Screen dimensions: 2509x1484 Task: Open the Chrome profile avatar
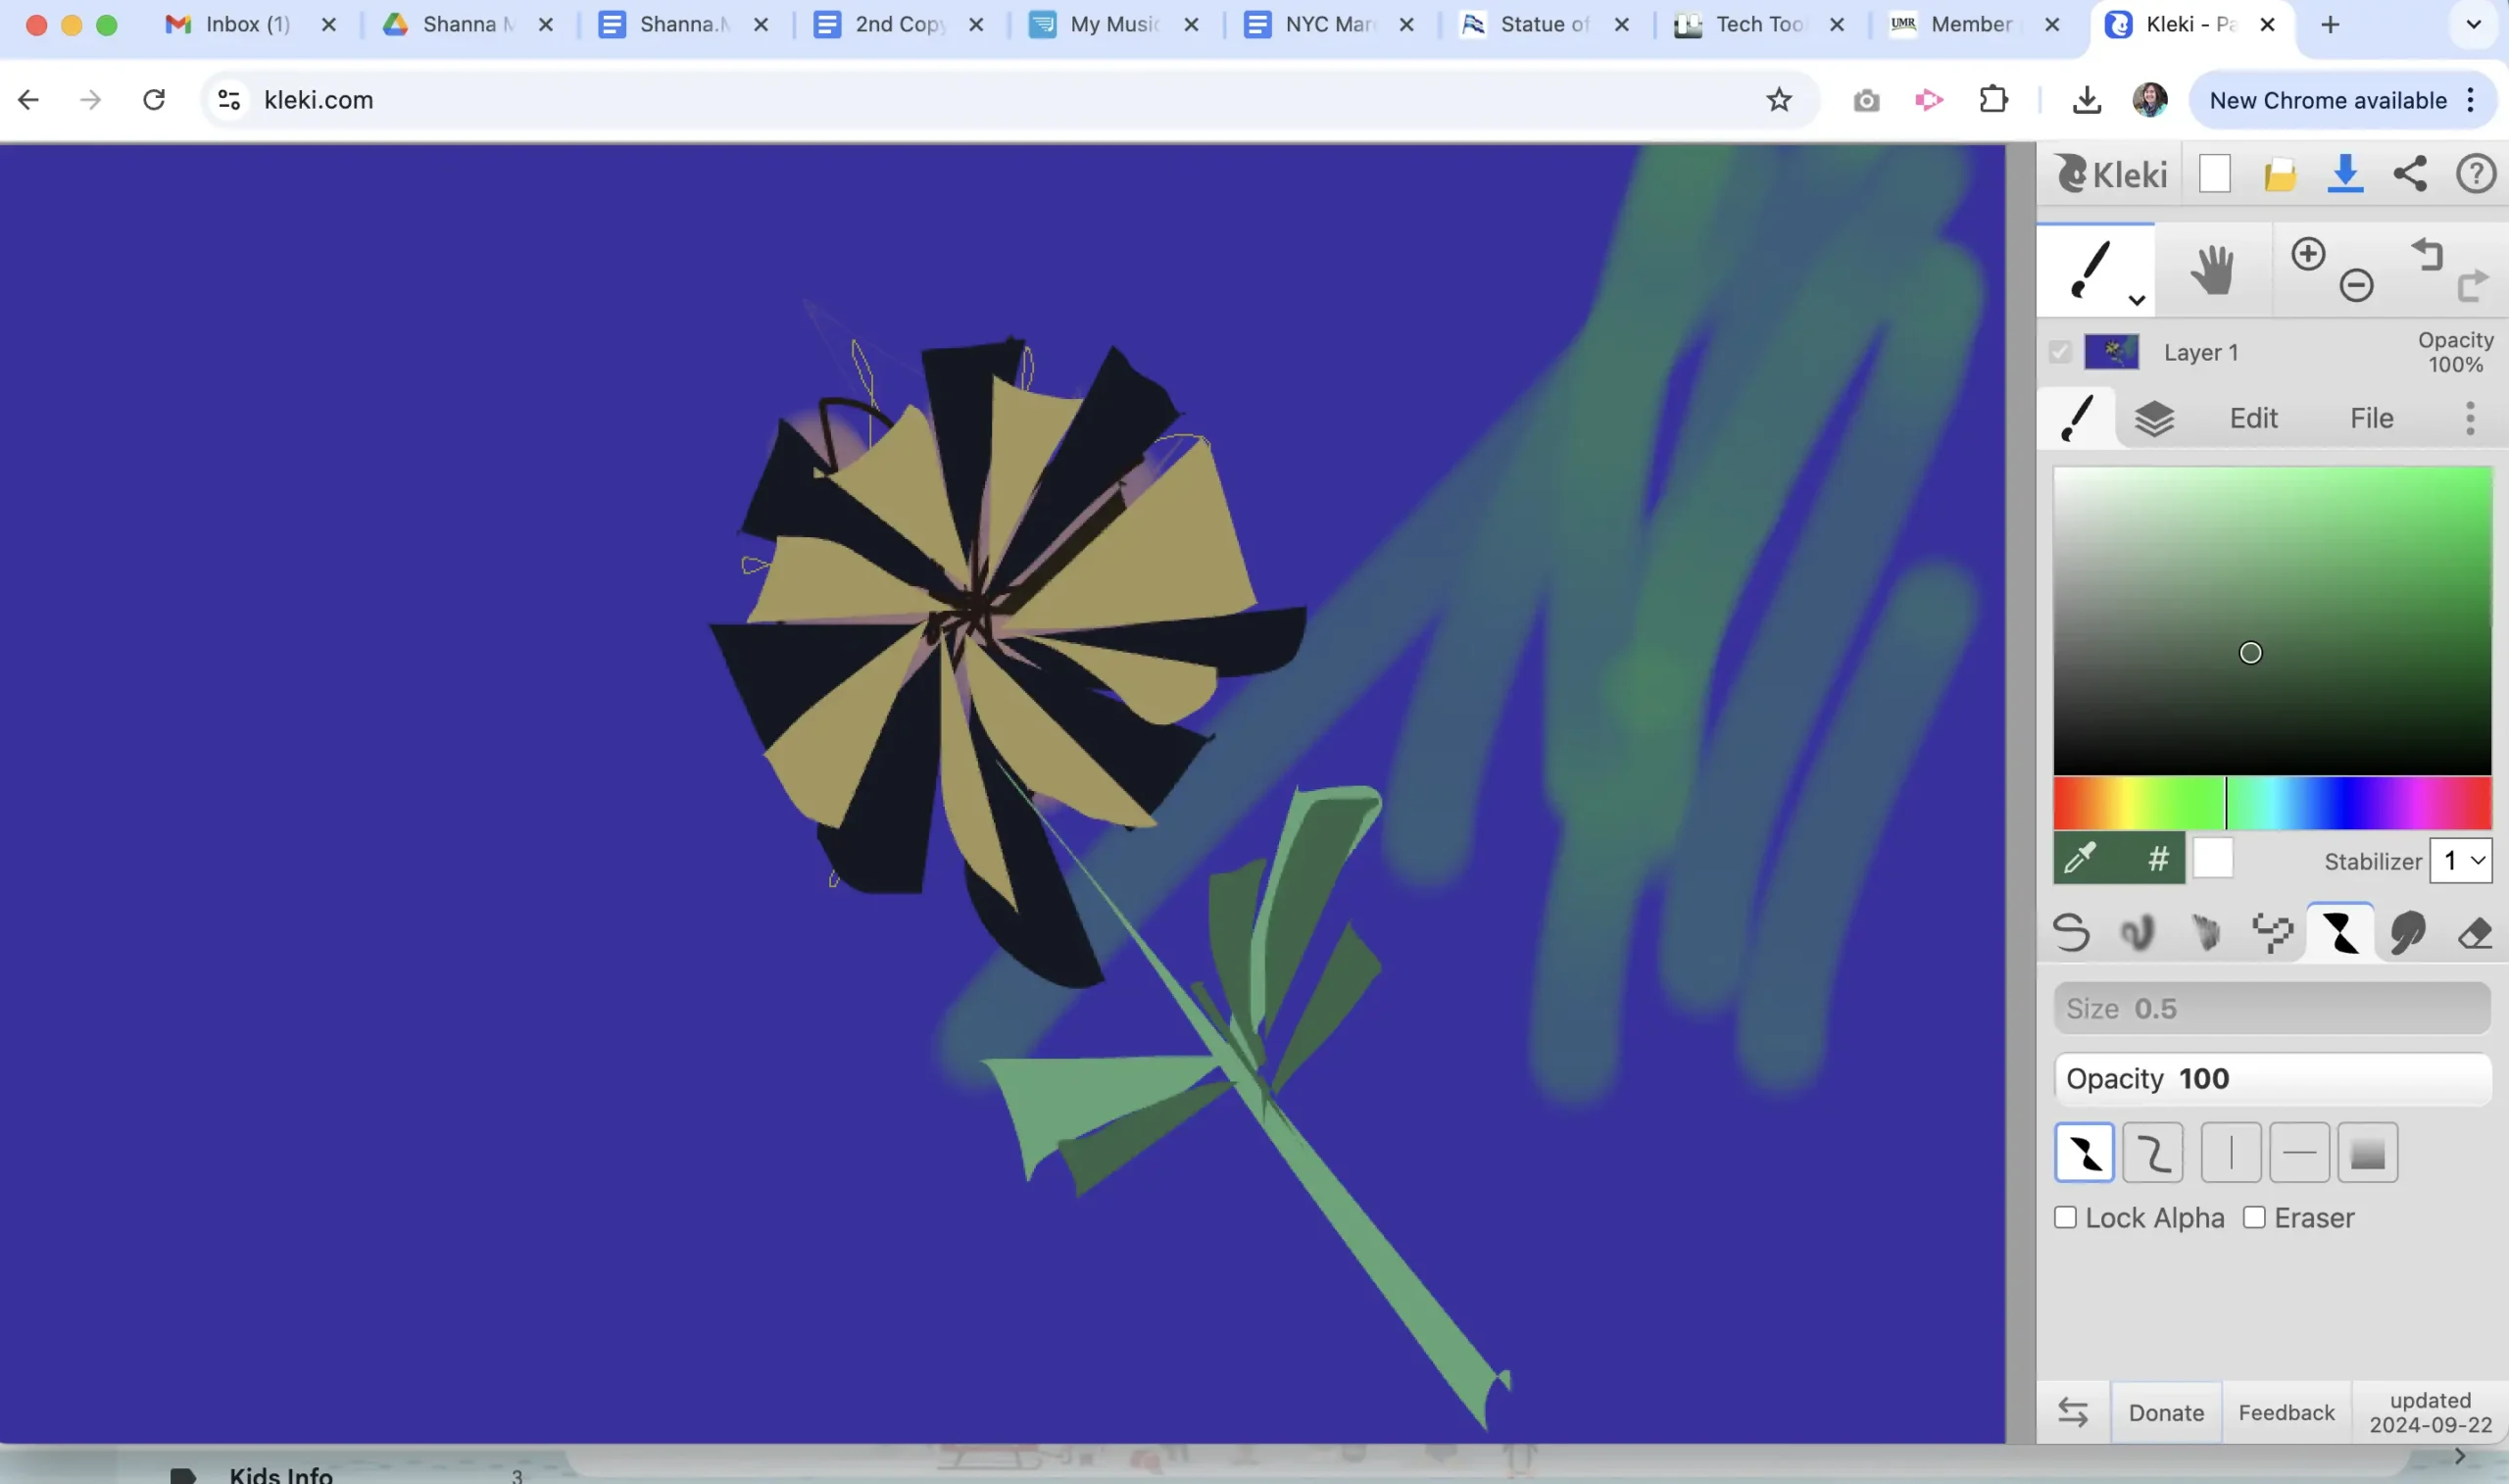[2149, 100]
